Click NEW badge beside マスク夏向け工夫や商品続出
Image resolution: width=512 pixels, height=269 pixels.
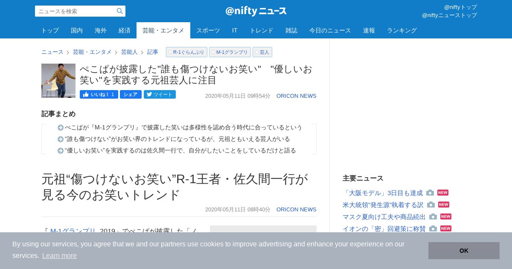446,217
